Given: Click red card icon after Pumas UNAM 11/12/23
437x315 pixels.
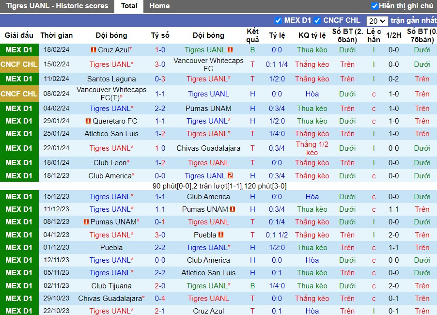Looking at the screenshot, I should [233, 209].
